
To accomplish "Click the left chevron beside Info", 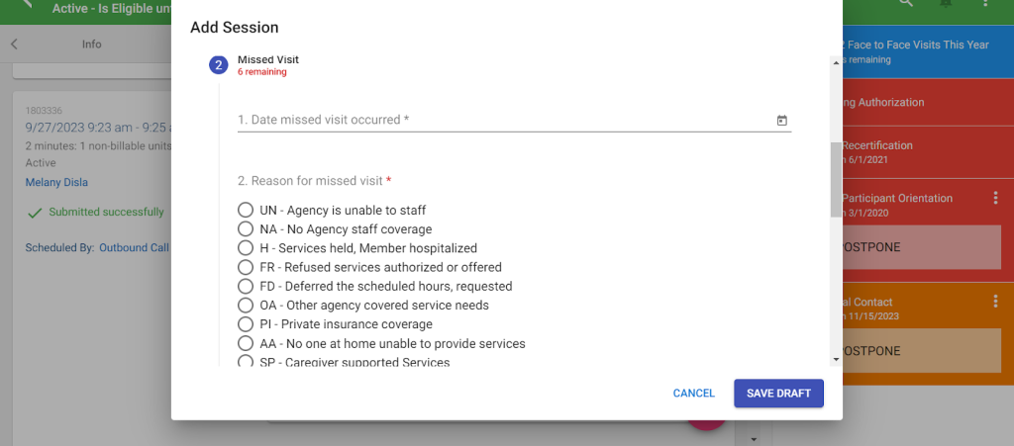I will 14,45.
